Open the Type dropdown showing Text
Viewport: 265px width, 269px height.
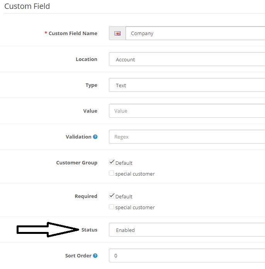[x=187, y=85]
